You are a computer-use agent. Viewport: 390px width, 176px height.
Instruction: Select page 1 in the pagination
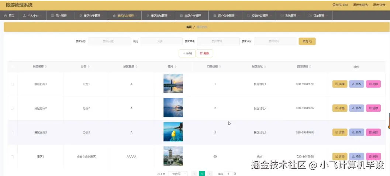[x=202, y=173]
